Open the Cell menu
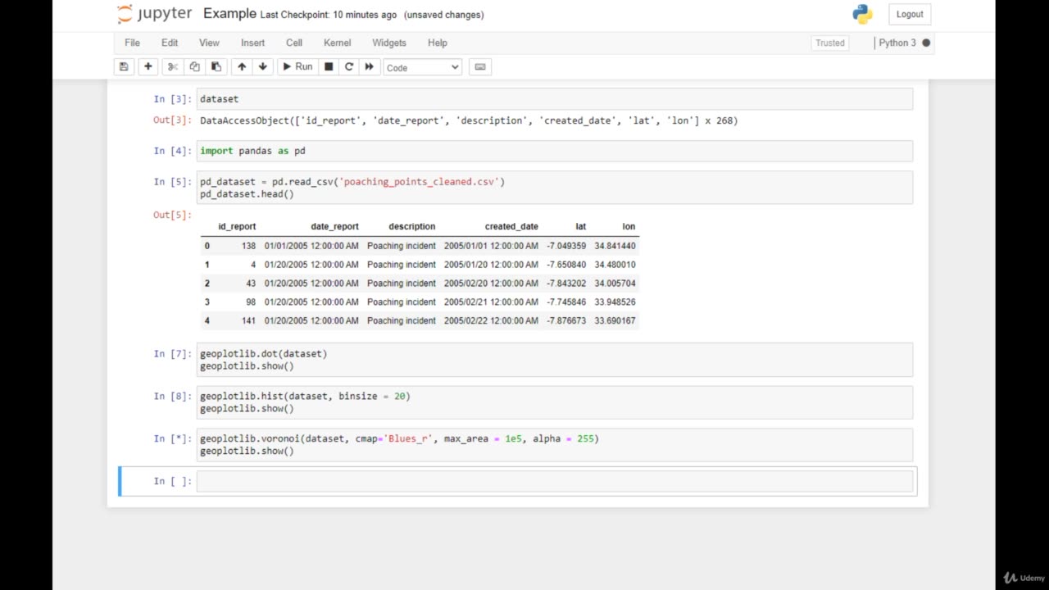This screenshot has height=590, width=1049. point(294,43)
